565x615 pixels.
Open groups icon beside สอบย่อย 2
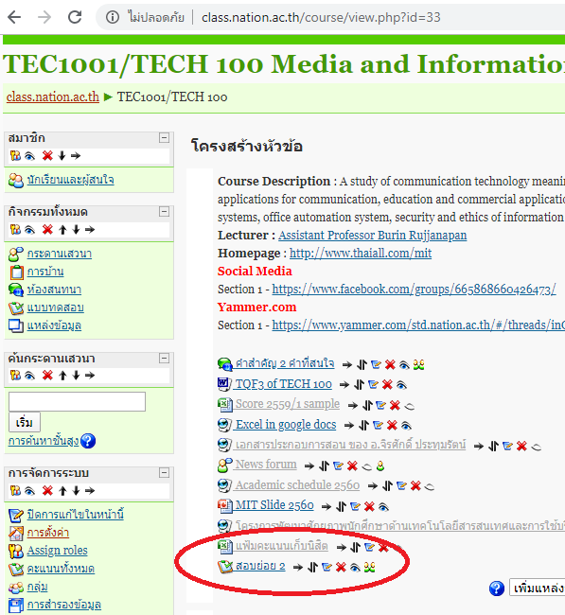pyautogui.click(x=370, y=567)
